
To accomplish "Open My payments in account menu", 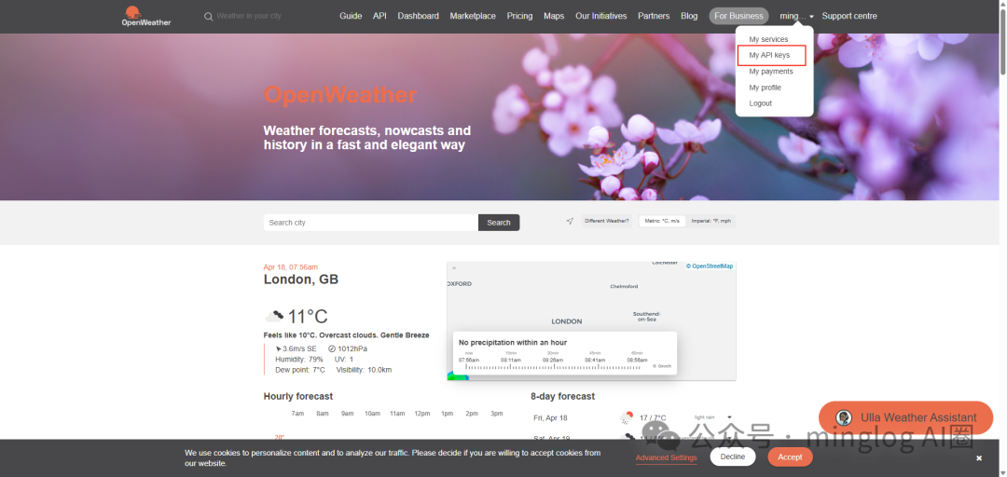I will pyautogui.click(x=771, y=71).
